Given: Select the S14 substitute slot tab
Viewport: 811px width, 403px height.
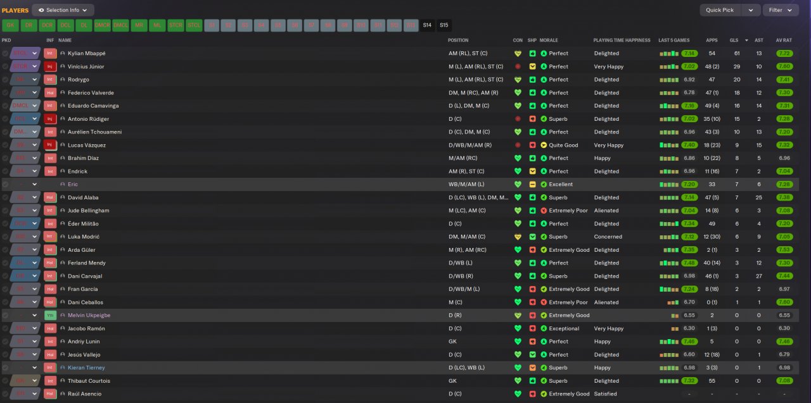Looking at the screenshot, I should coord(427,25).
